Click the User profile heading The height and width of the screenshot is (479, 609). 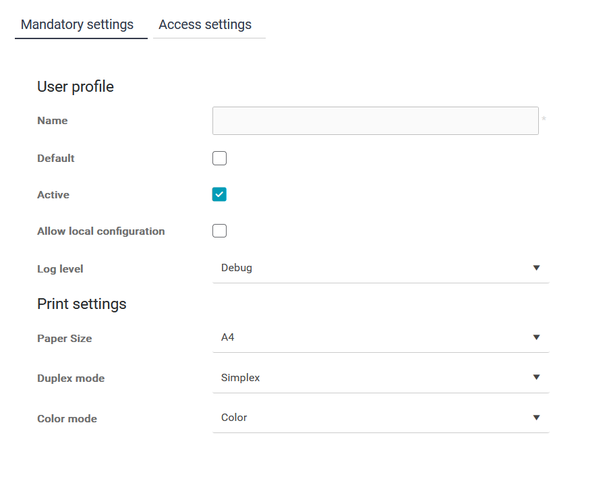(x=76, y=87)
